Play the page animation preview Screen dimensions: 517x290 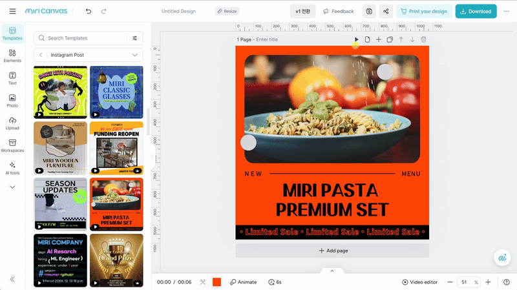[356, 39]
